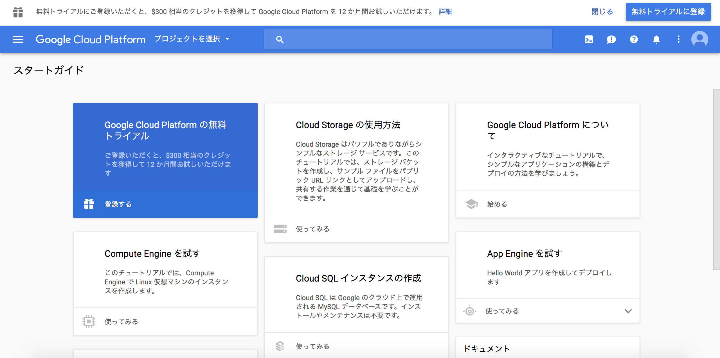Open the send feedback icon

point(611,39)
